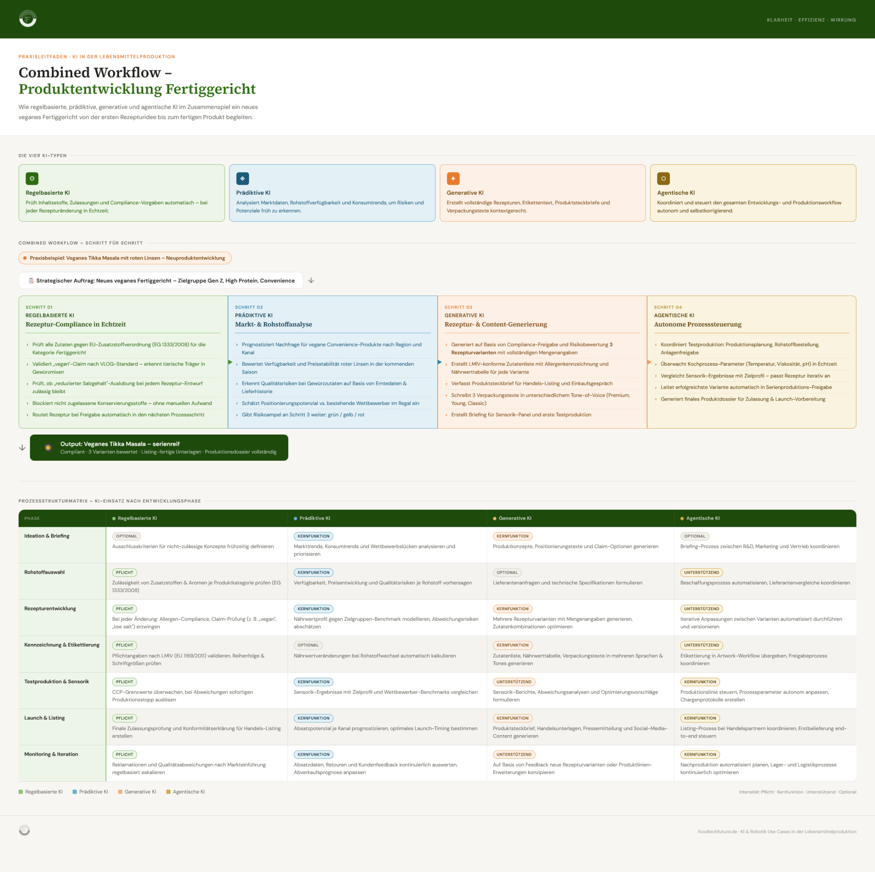Click the Blockiert nicht zugelassene Konservierungsstoffe bullet
Screen dimensions: 875x872
(122, 403)
